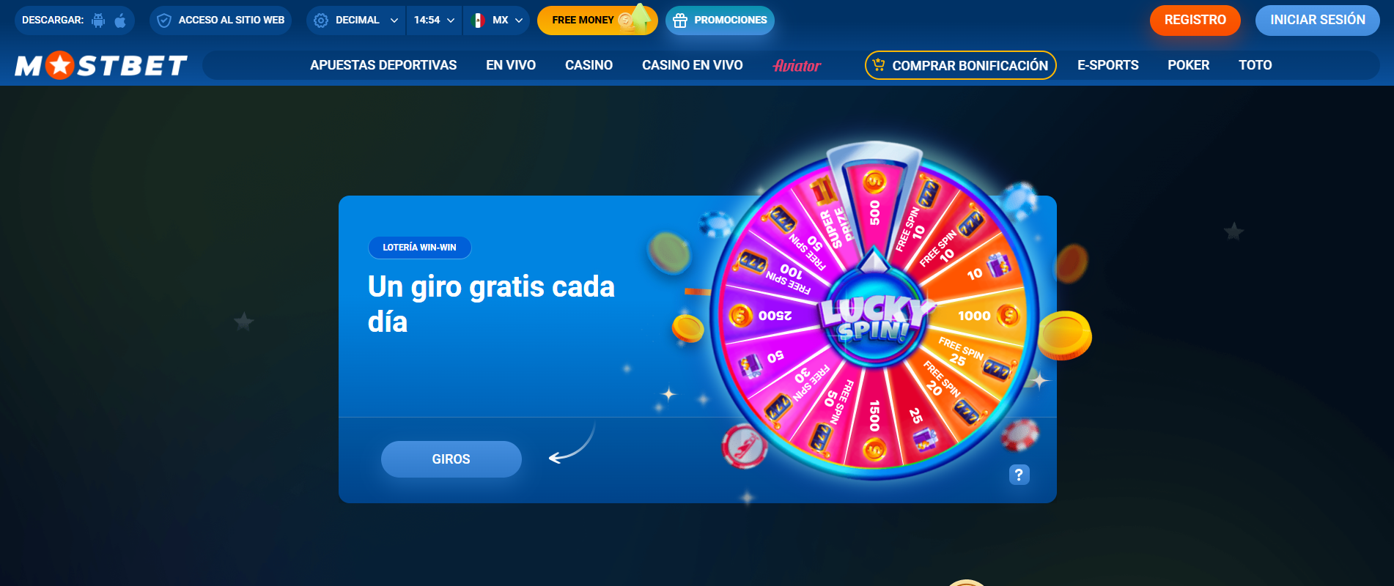The image size is (1394, 586).
Task: Click the gear icon beside DECIMAL
Action: [x=320, y=21]
